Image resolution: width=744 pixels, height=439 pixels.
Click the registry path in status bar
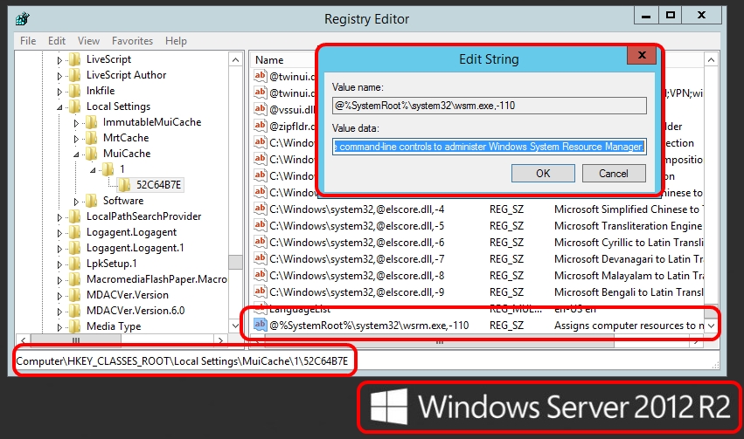click(x=182, y=361)
